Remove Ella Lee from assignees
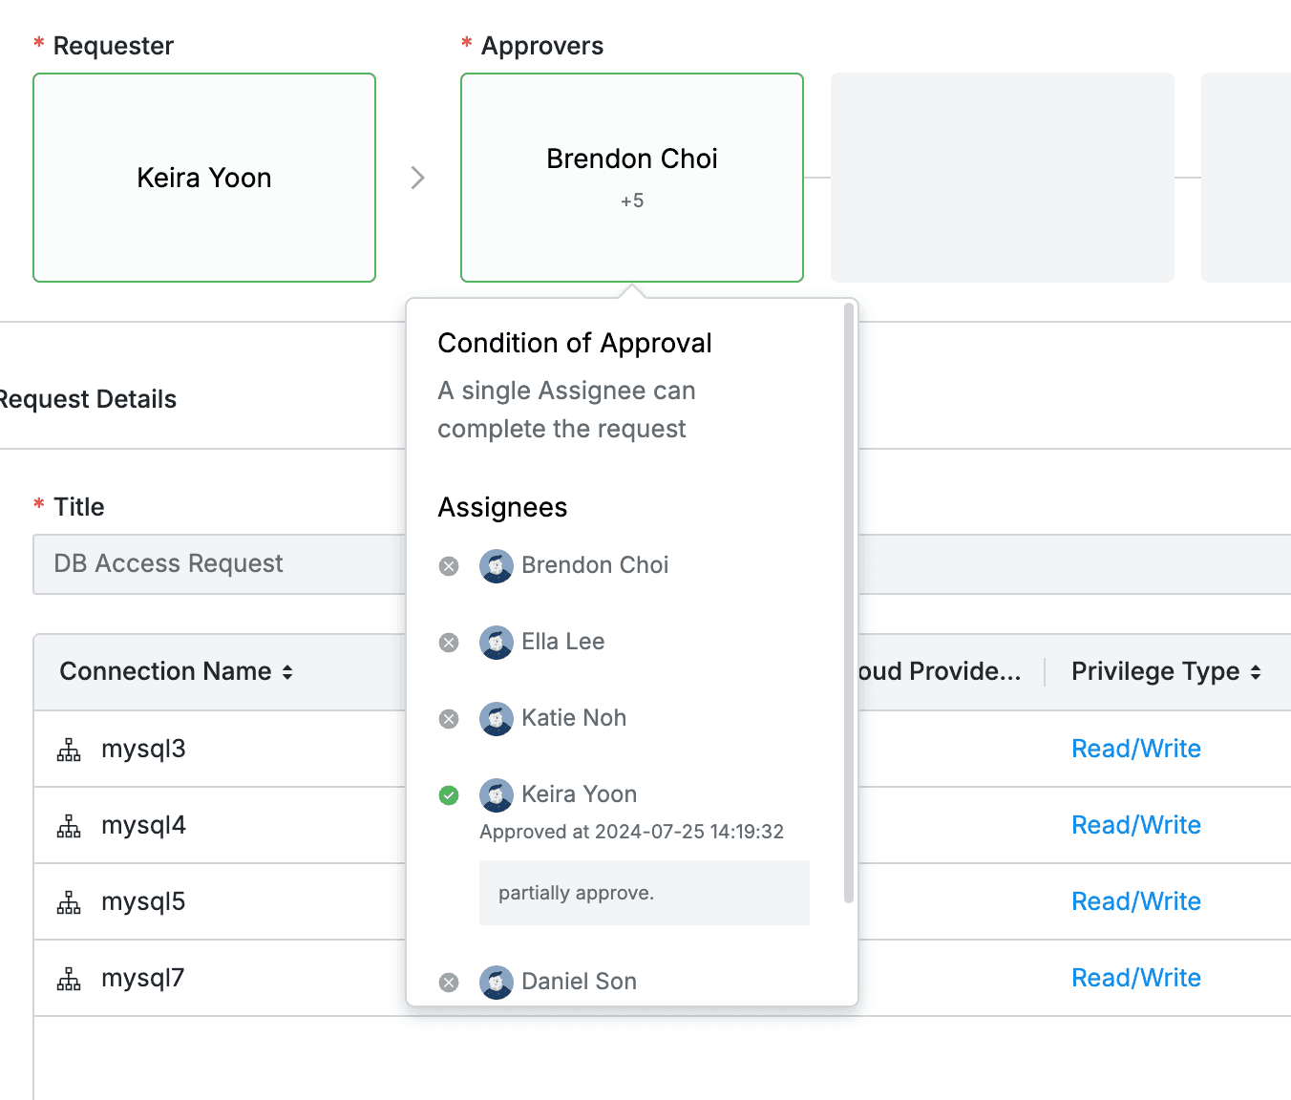Viewport: 1291px width, 1100px height. (449, 642)
